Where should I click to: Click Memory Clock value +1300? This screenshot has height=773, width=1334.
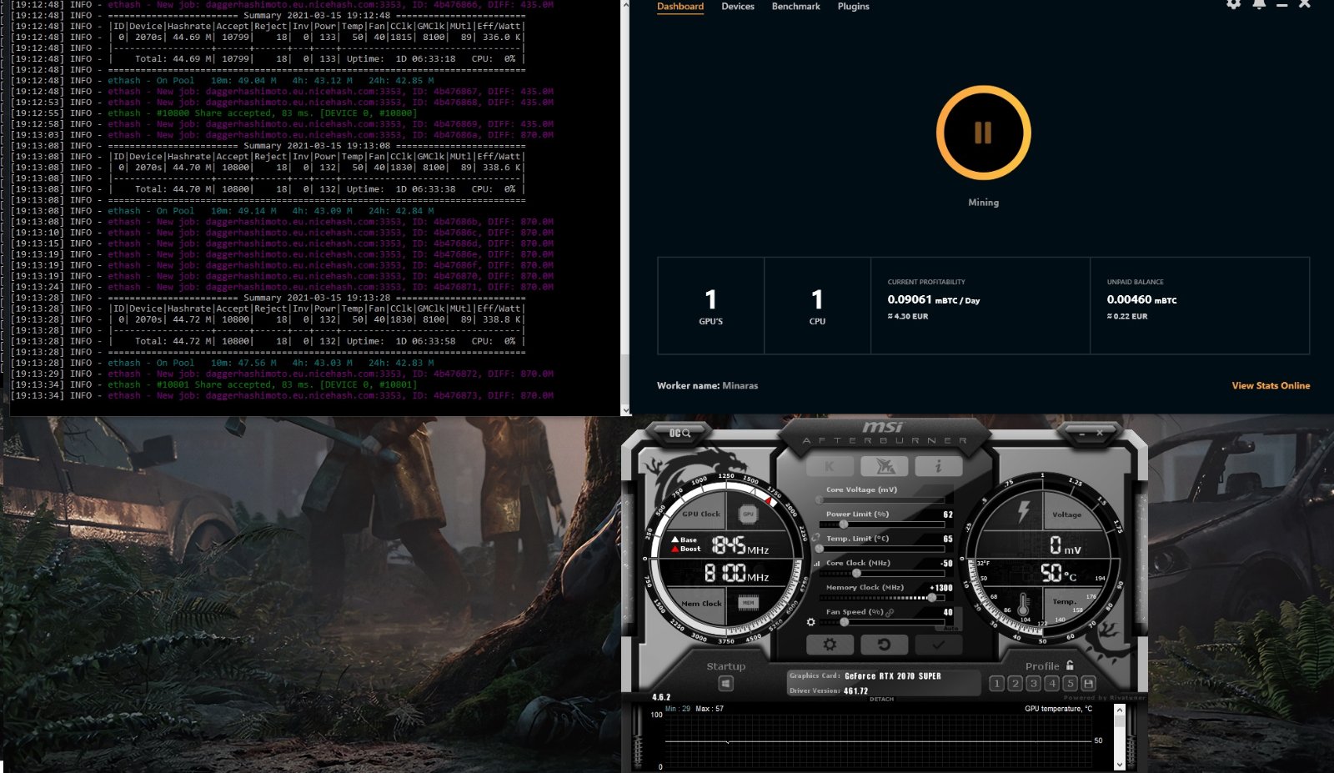[941, 588]
